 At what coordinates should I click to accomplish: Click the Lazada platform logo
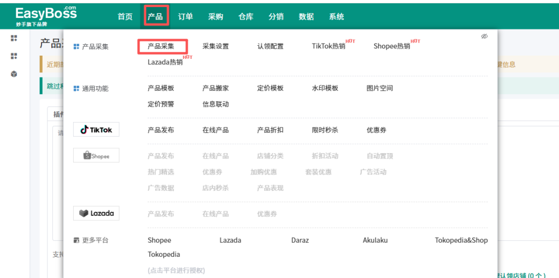point(96,213)
